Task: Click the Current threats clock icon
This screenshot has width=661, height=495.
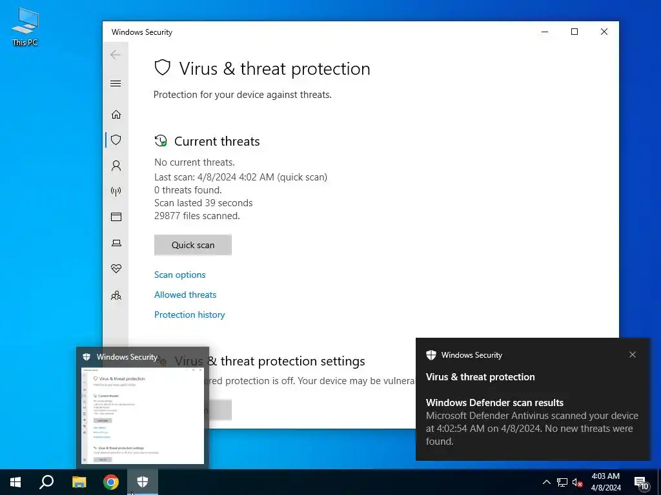Action: (x=161, y=141)
